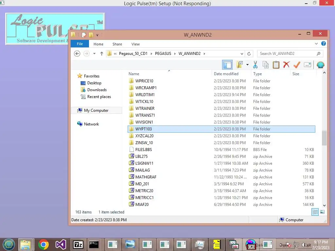
Task: Click PEGASUS in the breadcrumb path
Action: [163, 54]
